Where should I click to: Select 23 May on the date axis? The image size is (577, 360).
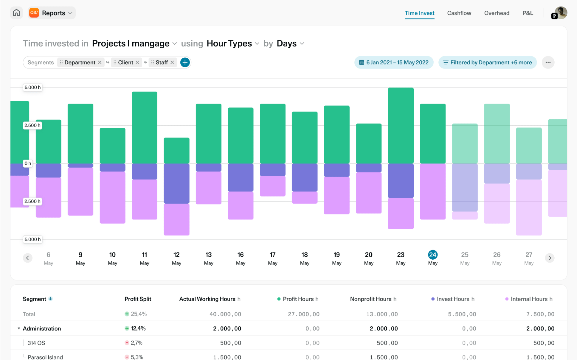[401, 258]
